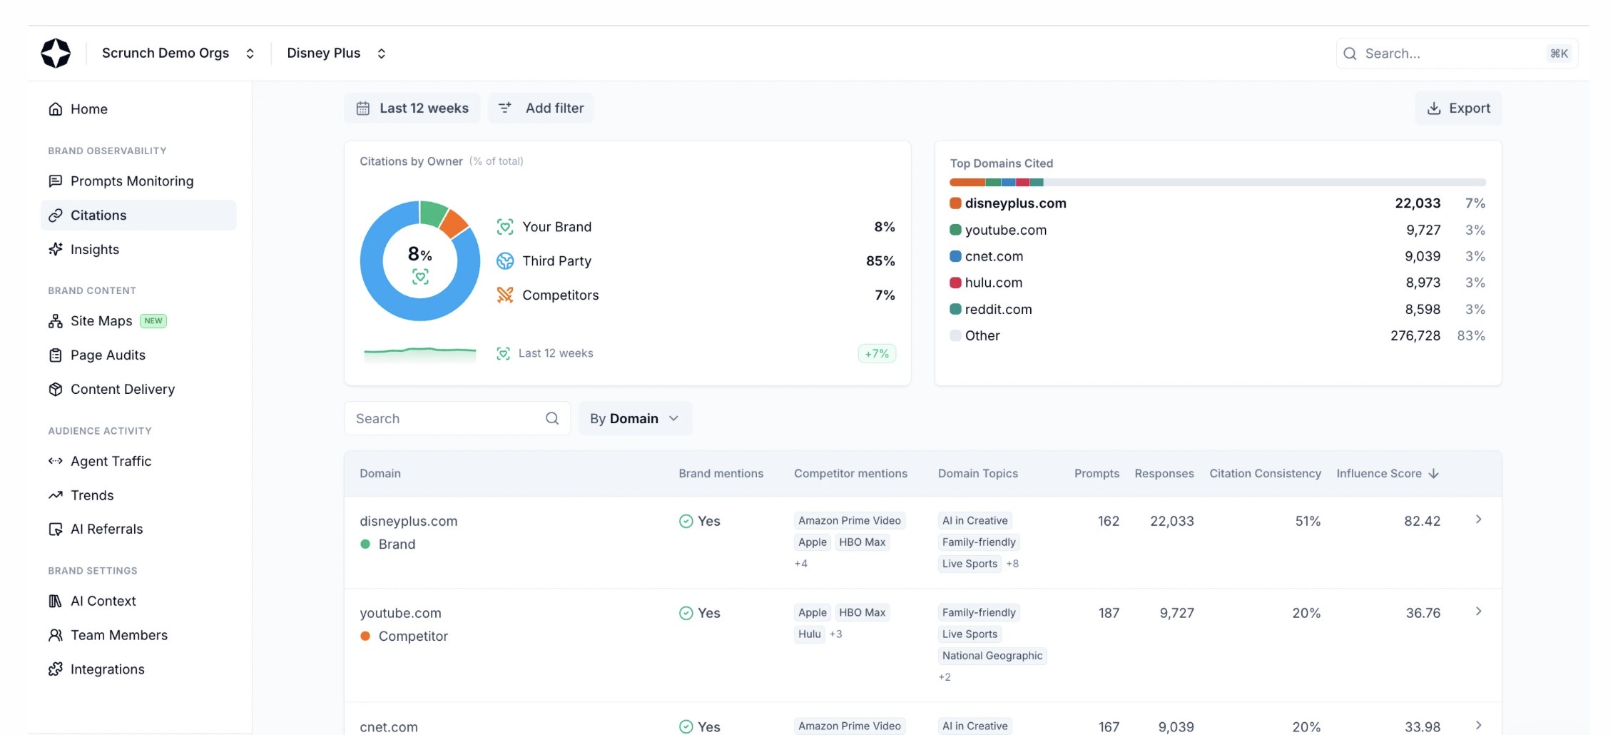
Task: Click Add filter button
Action: (541, 108)
